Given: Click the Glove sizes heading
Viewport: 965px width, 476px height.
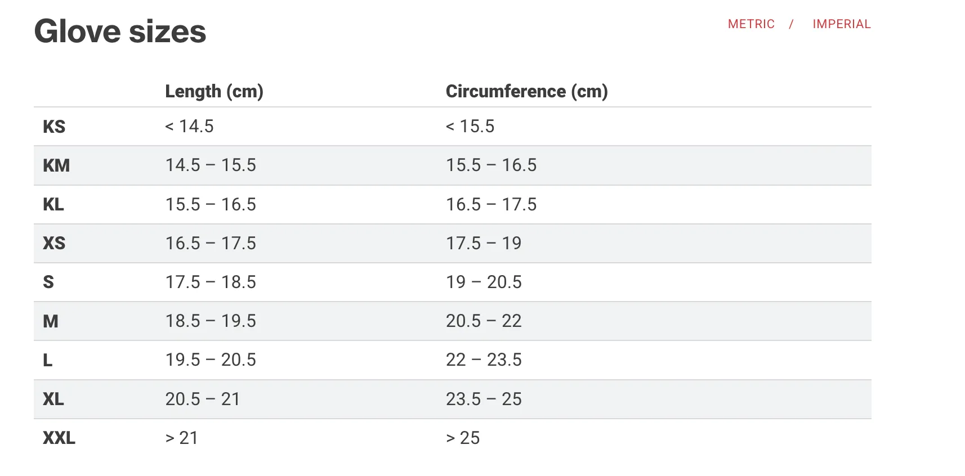Looking at the screenshot, I should click(120, 31).
